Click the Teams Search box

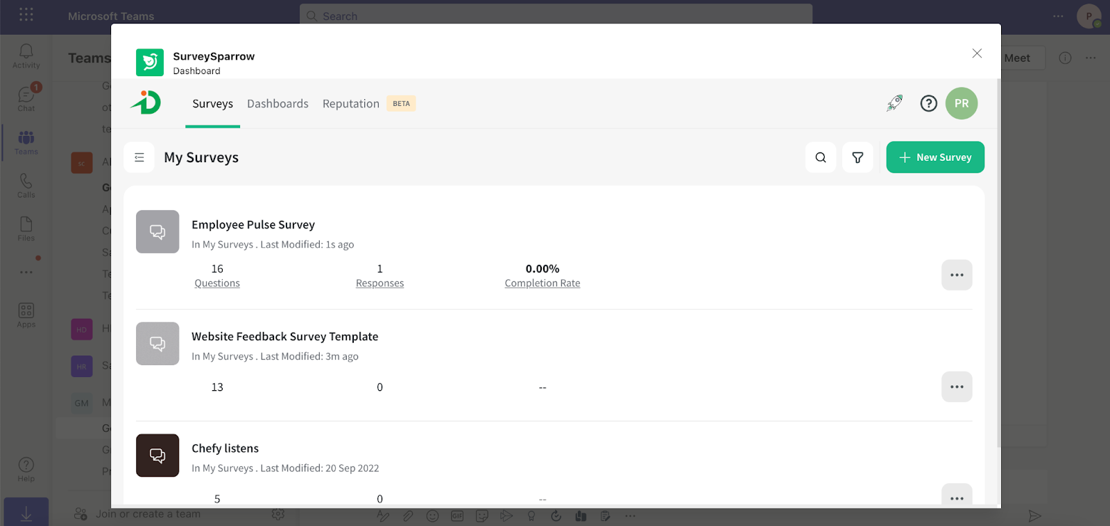click(556, 15)
